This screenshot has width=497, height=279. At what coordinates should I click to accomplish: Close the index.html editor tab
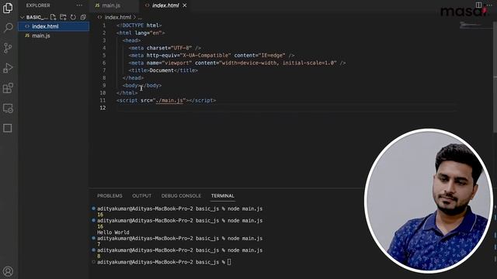pyautogui.click(x=185, y=5)
